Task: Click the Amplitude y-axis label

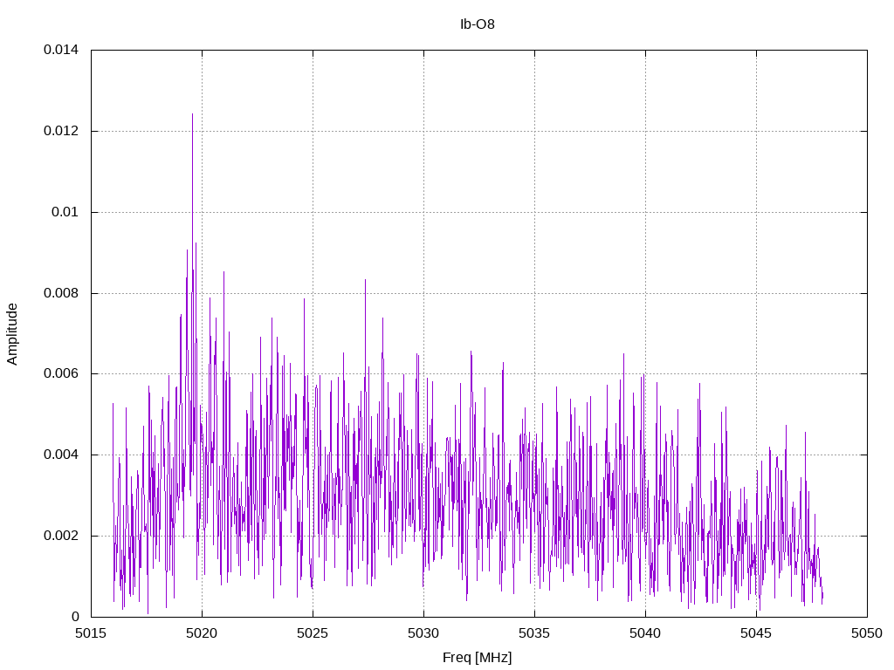Action: [x=12, y=334]
